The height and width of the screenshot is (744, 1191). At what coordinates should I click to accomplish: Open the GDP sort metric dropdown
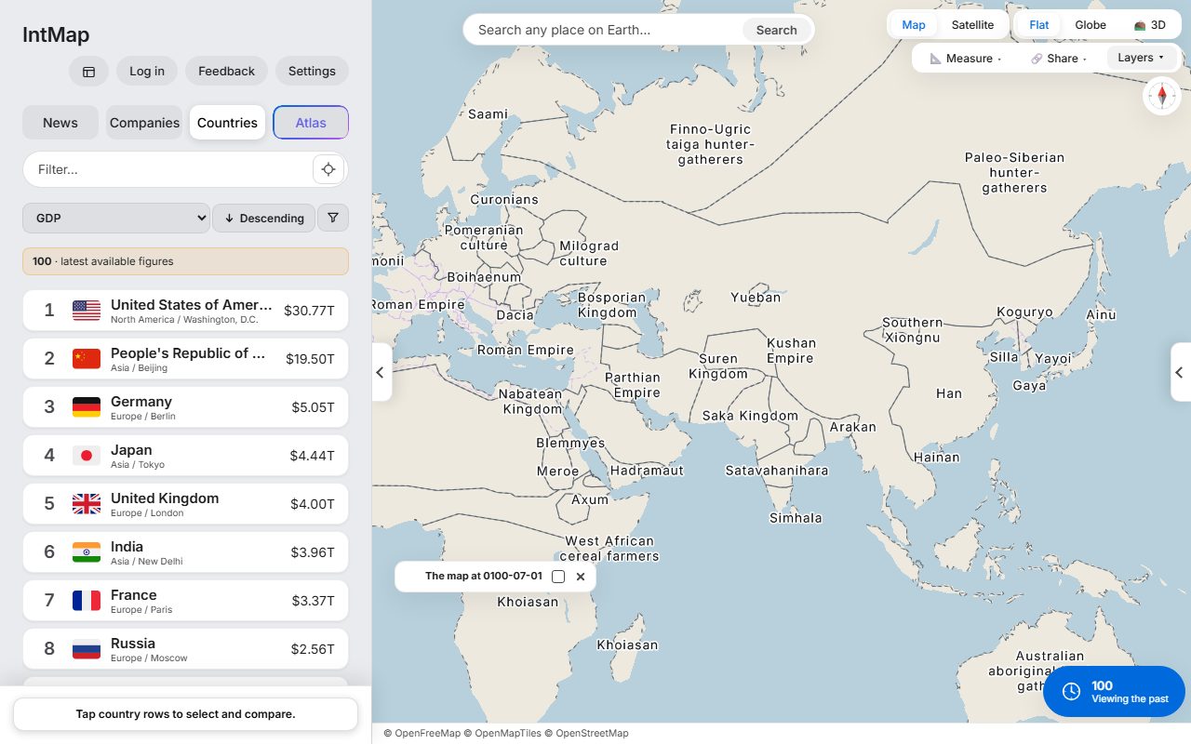pyautogui.click(x=116, y=218)
